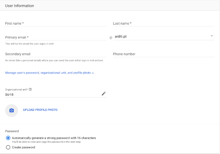This screenshot has height=154, width=220.
Task: Click the UPLOAD PROFILE PHOTO link
Action: (x=40, y=110)
